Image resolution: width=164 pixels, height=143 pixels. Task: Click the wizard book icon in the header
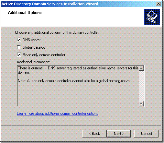[x=152, y=17]
